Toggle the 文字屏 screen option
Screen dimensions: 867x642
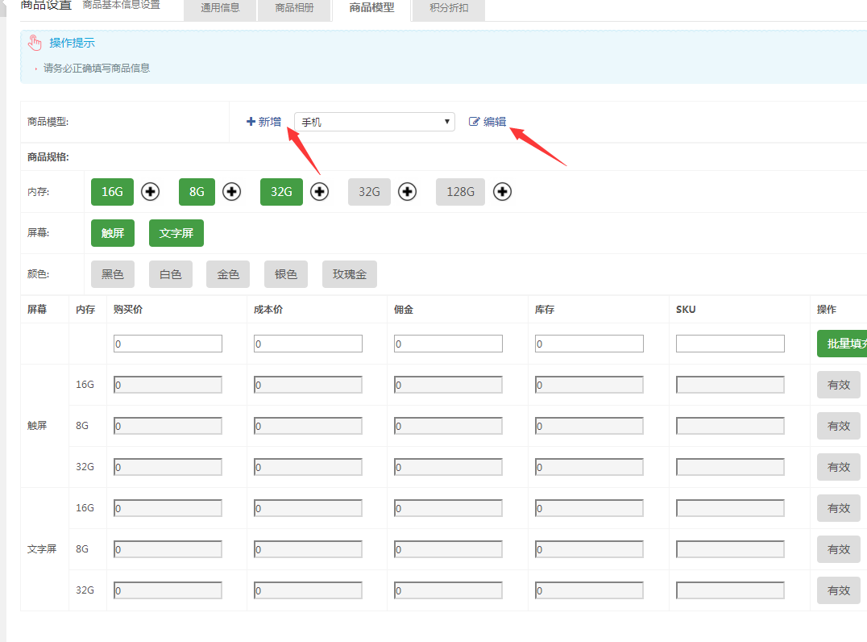pos(176,233)
